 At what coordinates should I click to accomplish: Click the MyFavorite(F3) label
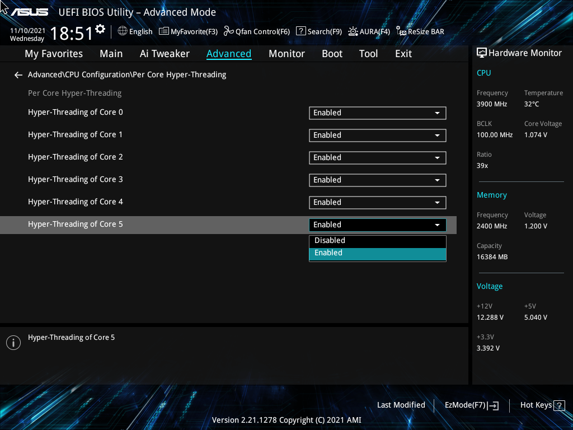tap(194, 32)
